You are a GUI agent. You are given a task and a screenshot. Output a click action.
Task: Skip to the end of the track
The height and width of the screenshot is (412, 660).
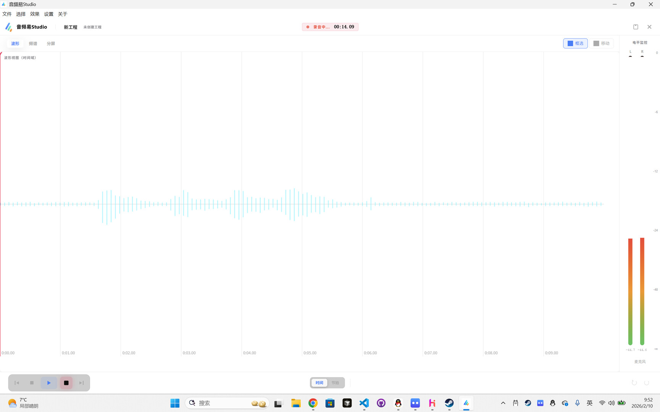tap(81, 383)
